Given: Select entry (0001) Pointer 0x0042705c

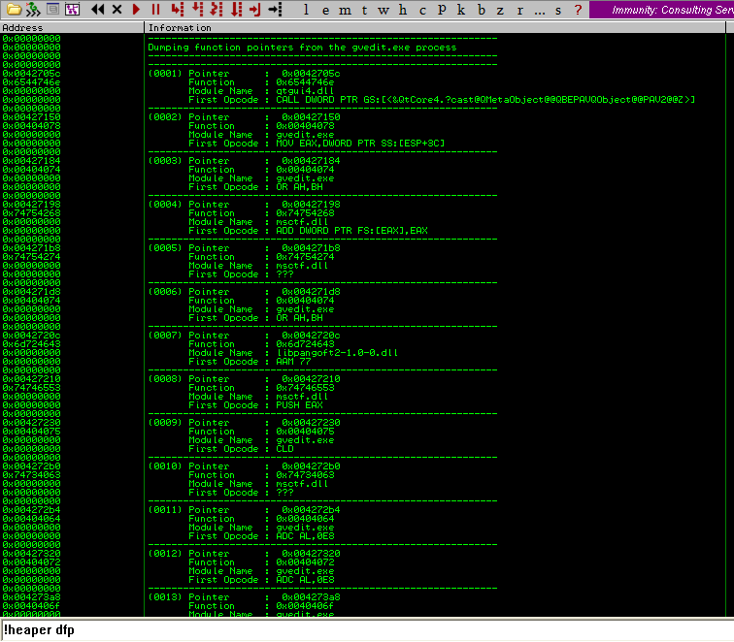Looking at the screenshot, I should click(x=245, y=74).
